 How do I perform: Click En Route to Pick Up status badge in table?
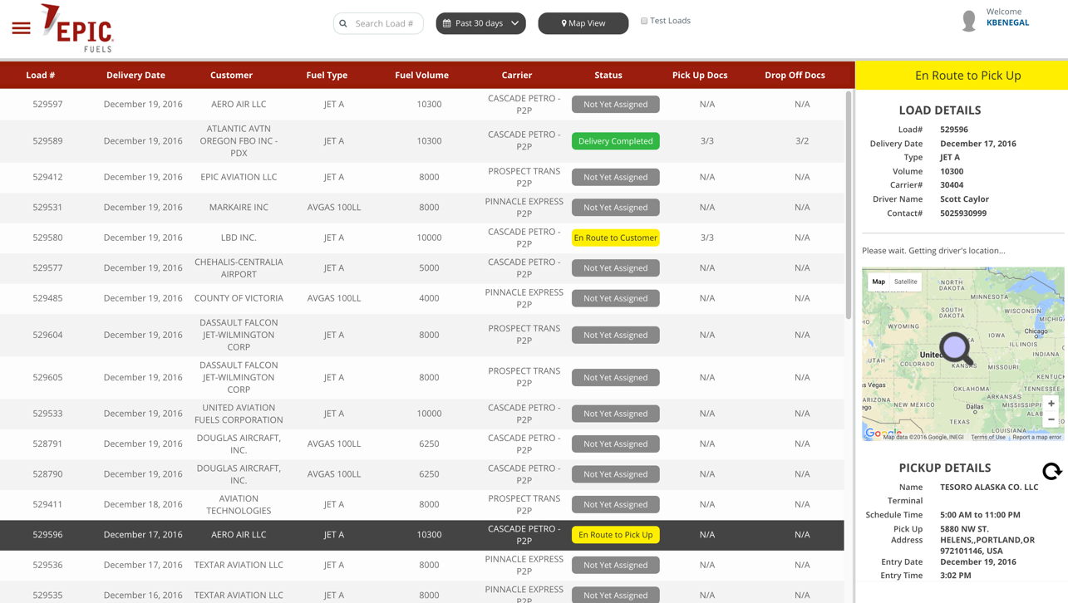pyautogui.click(x=616, y=535)
